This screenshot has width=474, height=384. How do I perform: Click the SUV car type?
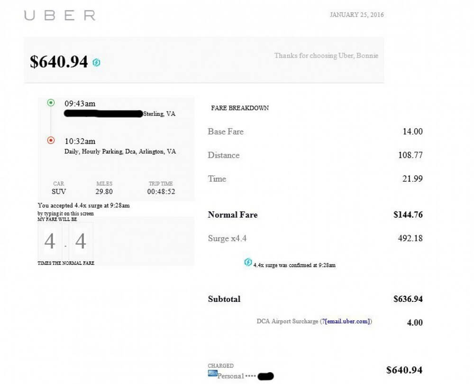59,192
